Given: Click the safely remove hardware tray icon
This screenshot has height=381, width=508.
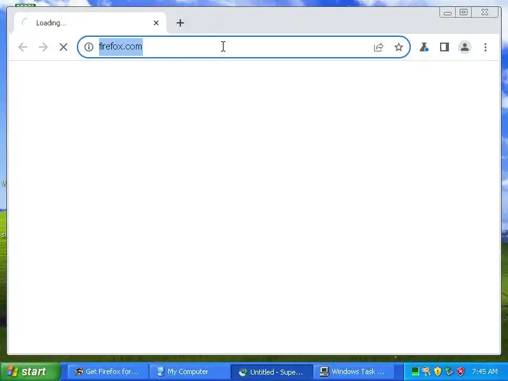Looking at the screenshot, I should (449, 371).
